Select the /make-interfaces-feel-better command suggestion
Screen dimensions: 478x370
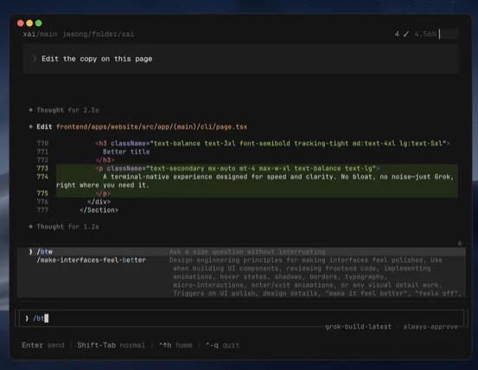click(91, 260)
